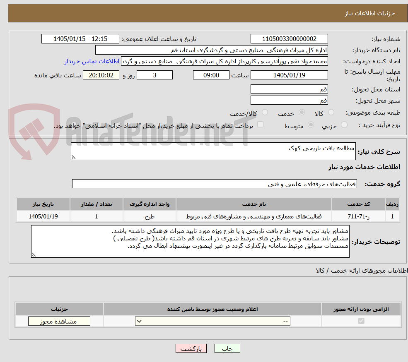408x362 pixels.
Task: Select the خدمت radio button
Action: pyautogui.click(x=302, y=112)
